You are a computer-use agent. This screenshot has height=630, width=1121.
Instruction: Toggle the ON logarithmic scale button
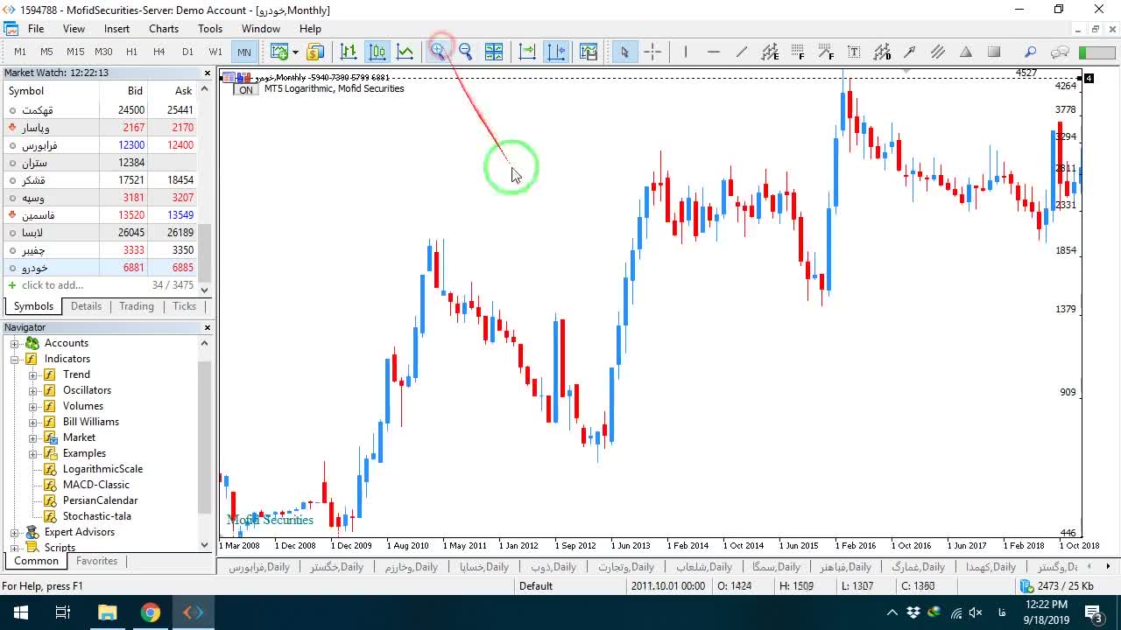pos(245,89)
